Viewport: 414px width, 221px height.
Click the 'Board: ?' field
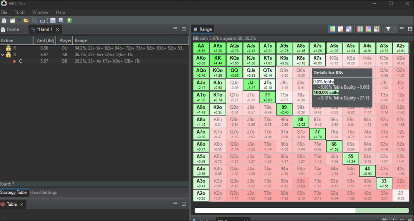pos(7,184)
